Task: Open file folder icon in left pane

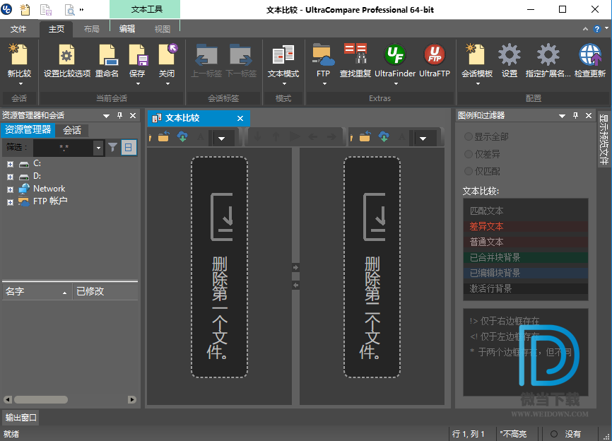Action: point(163,136)
